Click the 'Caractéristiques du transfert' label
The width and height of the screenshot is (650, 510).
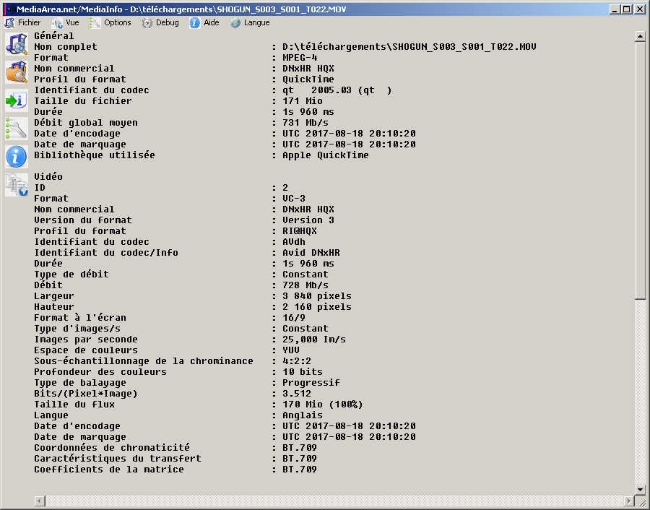[x=117, y=459]
